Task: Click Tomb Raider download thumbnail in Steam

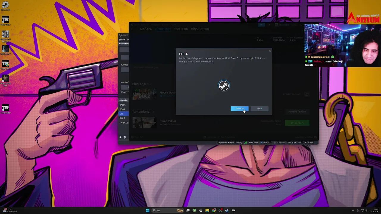Action: [x=144, y=122]
